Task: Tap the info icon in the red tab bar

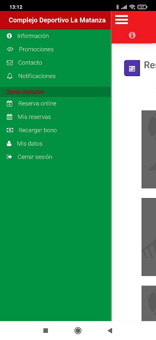Action: click(132, 35)
